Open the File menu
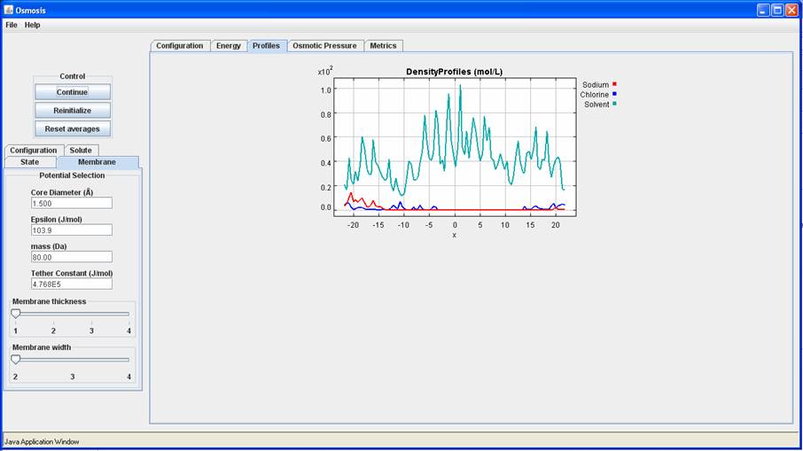The width and height of the screenshot is (803, 451). (12, 25)
